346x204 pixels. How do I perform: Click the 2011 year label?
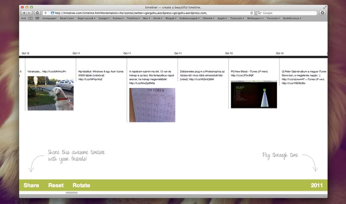click(317, 185)
